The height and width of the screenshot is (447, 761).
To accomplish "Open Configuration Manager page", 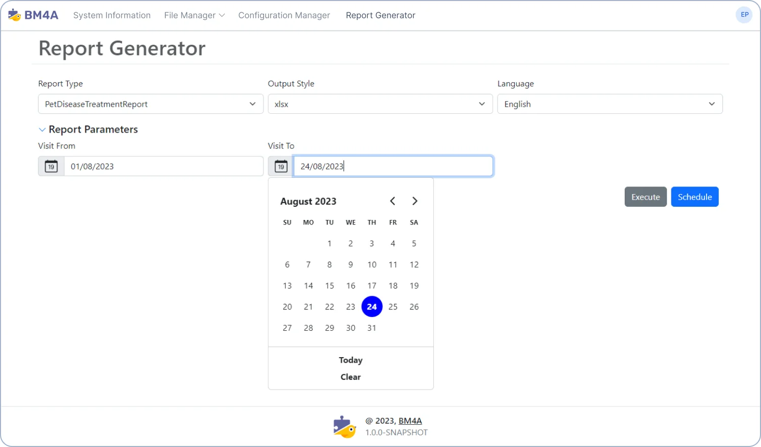I will click(284, 15).
